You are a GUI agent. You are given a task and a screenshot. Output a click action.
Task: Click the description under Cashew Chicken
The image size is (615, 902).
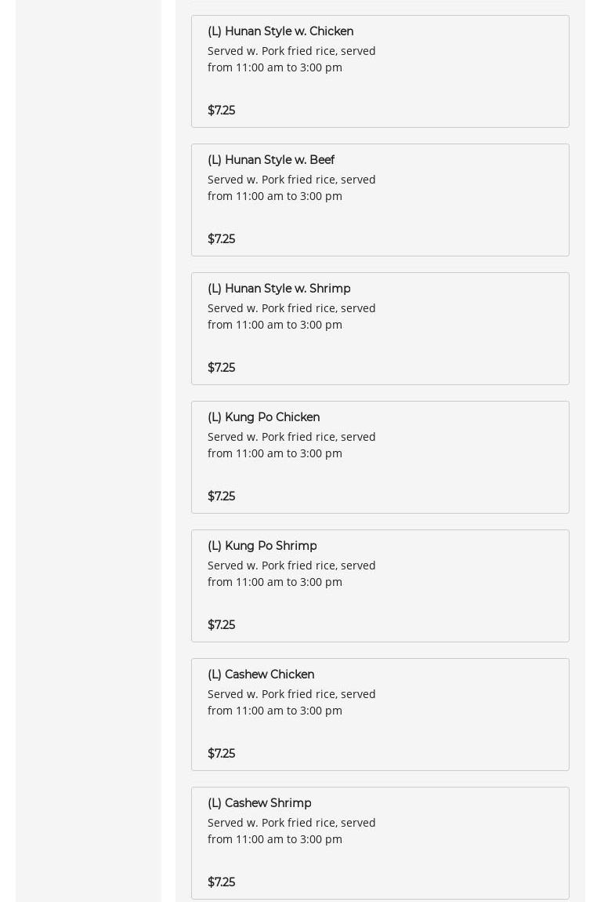pos(291,702)
